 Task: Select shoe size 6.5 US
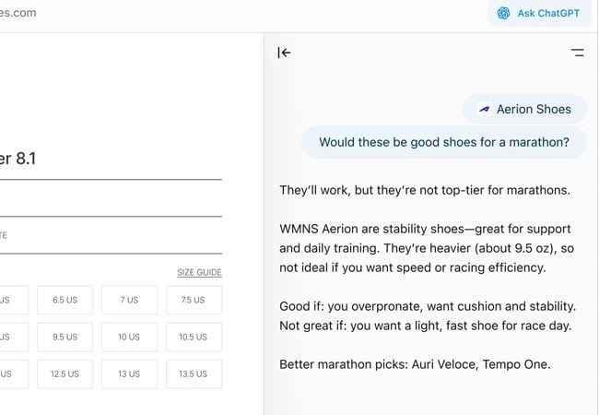[65, 300]
